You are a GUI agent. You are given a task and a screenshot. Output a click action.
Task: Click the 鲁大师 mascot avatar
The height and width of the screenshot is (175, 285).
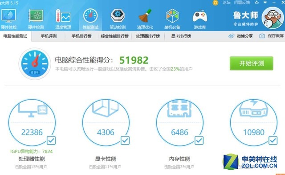(x=273, y=18)
